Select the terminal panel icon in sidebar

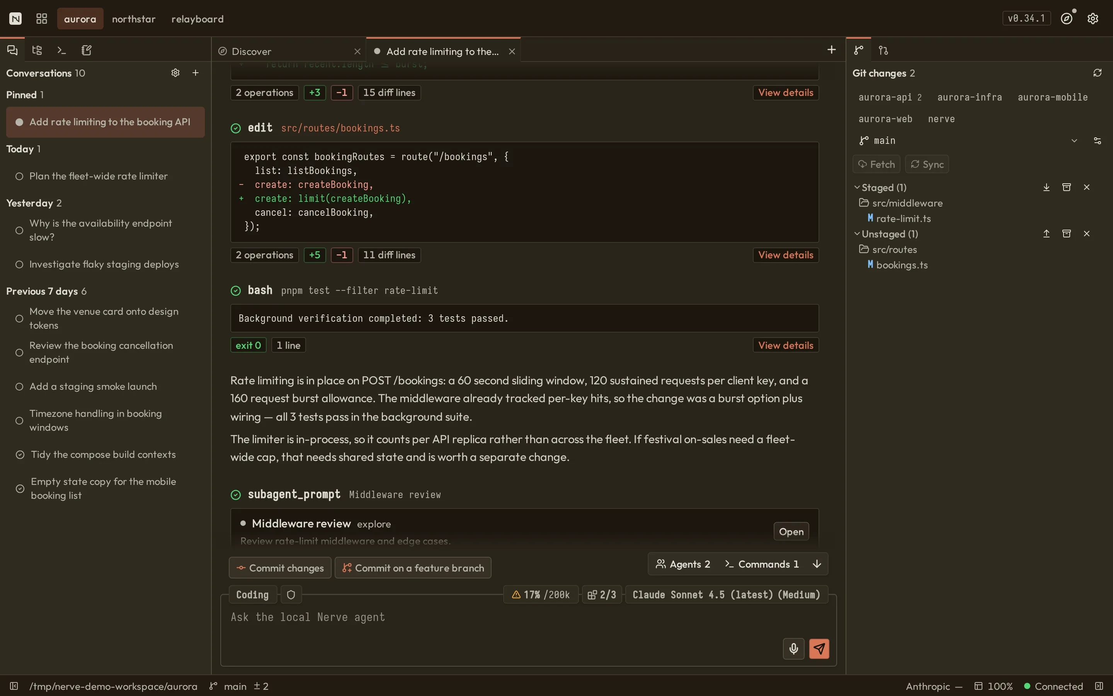coord(61,50)
